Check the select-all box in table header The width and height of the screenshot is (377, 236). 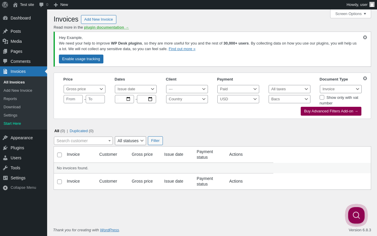59,155
